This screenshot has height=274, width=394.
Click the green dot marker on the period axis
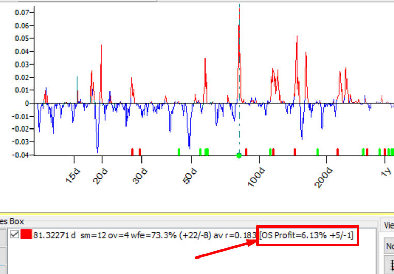(x=239, y=155)
